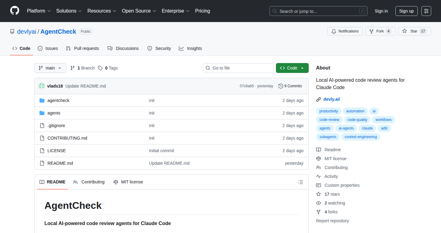This screenshot has width=441, height=233.
Task: Open the 9 Commits history
Action: click(x=290, y=86)
